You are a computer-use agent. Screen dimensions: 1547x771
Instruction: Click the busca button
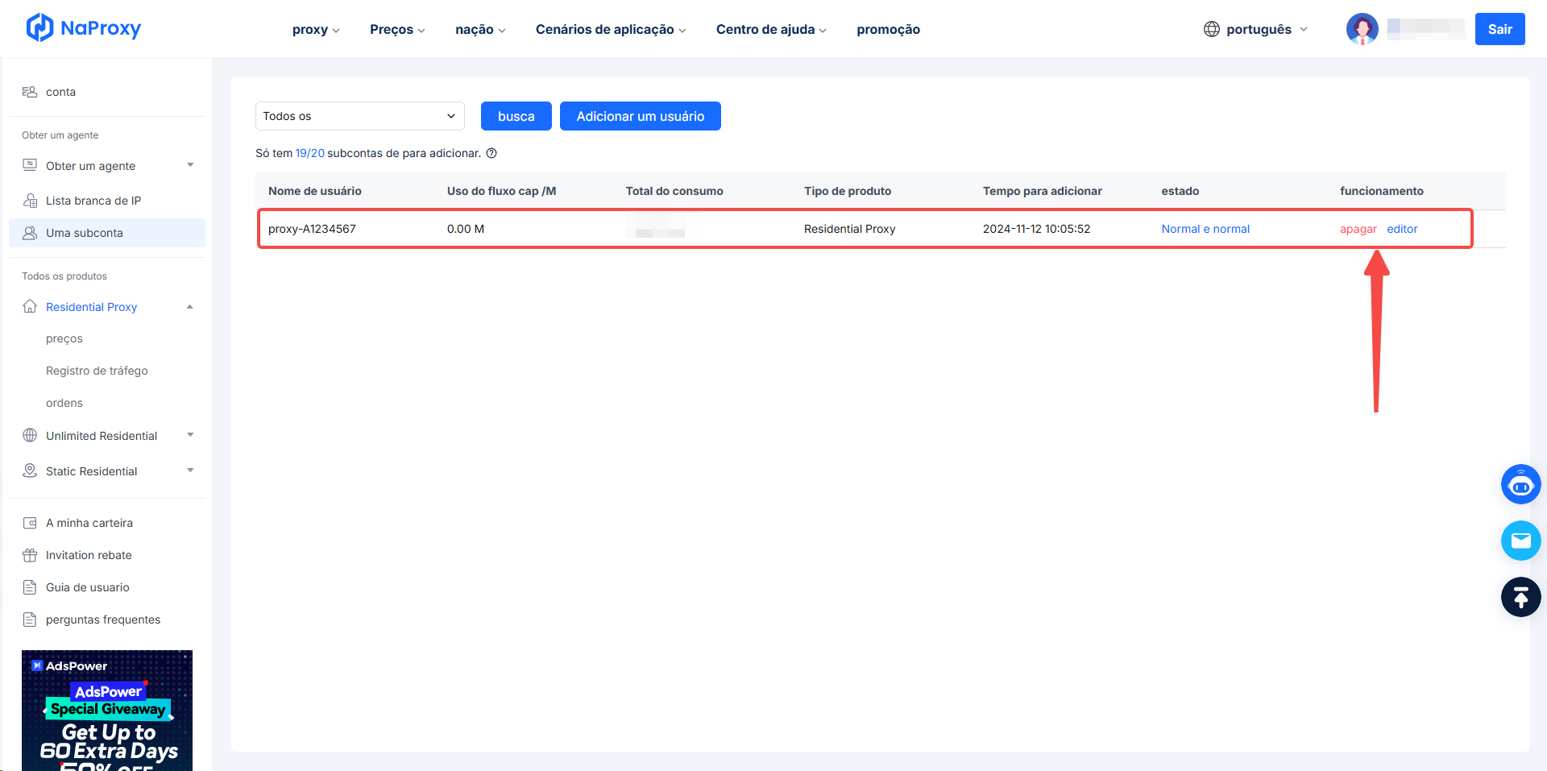pos(516,116)
